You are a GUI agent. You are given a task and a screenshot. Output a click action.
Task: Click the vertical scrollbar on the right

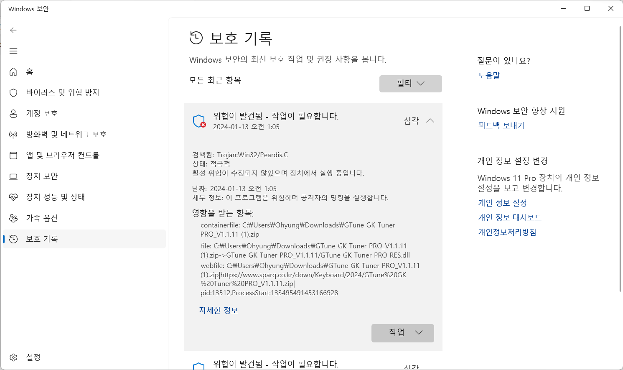point(620,159)
